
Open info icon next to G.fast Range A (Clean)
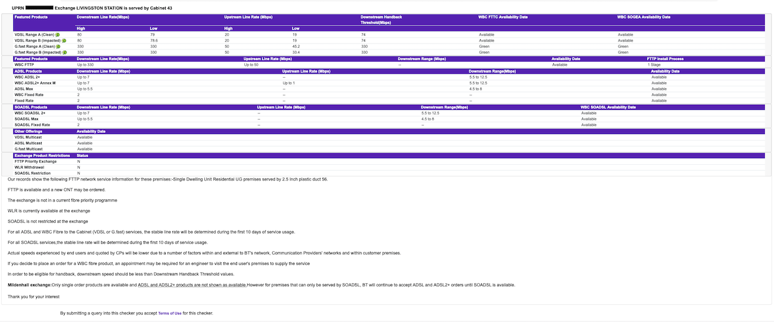pos(58,46)
